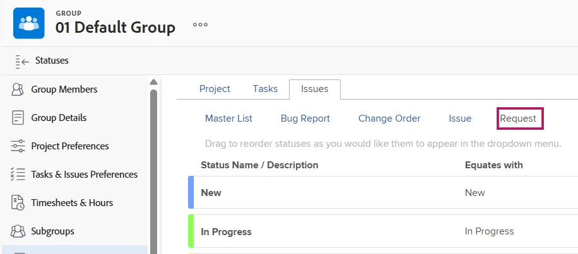Click the Equates with column header
Viewport: 578px width, 254px height.
[x=493, y=165]
